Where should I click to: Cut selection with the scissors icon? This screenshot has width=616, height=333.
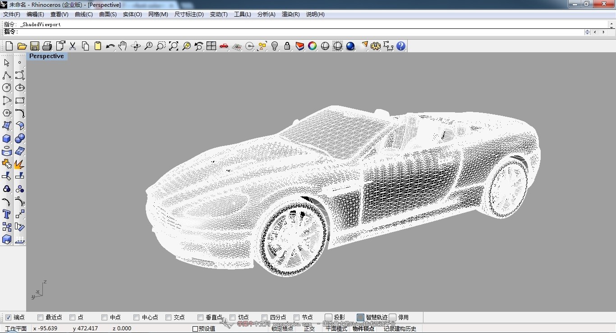[x=72, y=46]
